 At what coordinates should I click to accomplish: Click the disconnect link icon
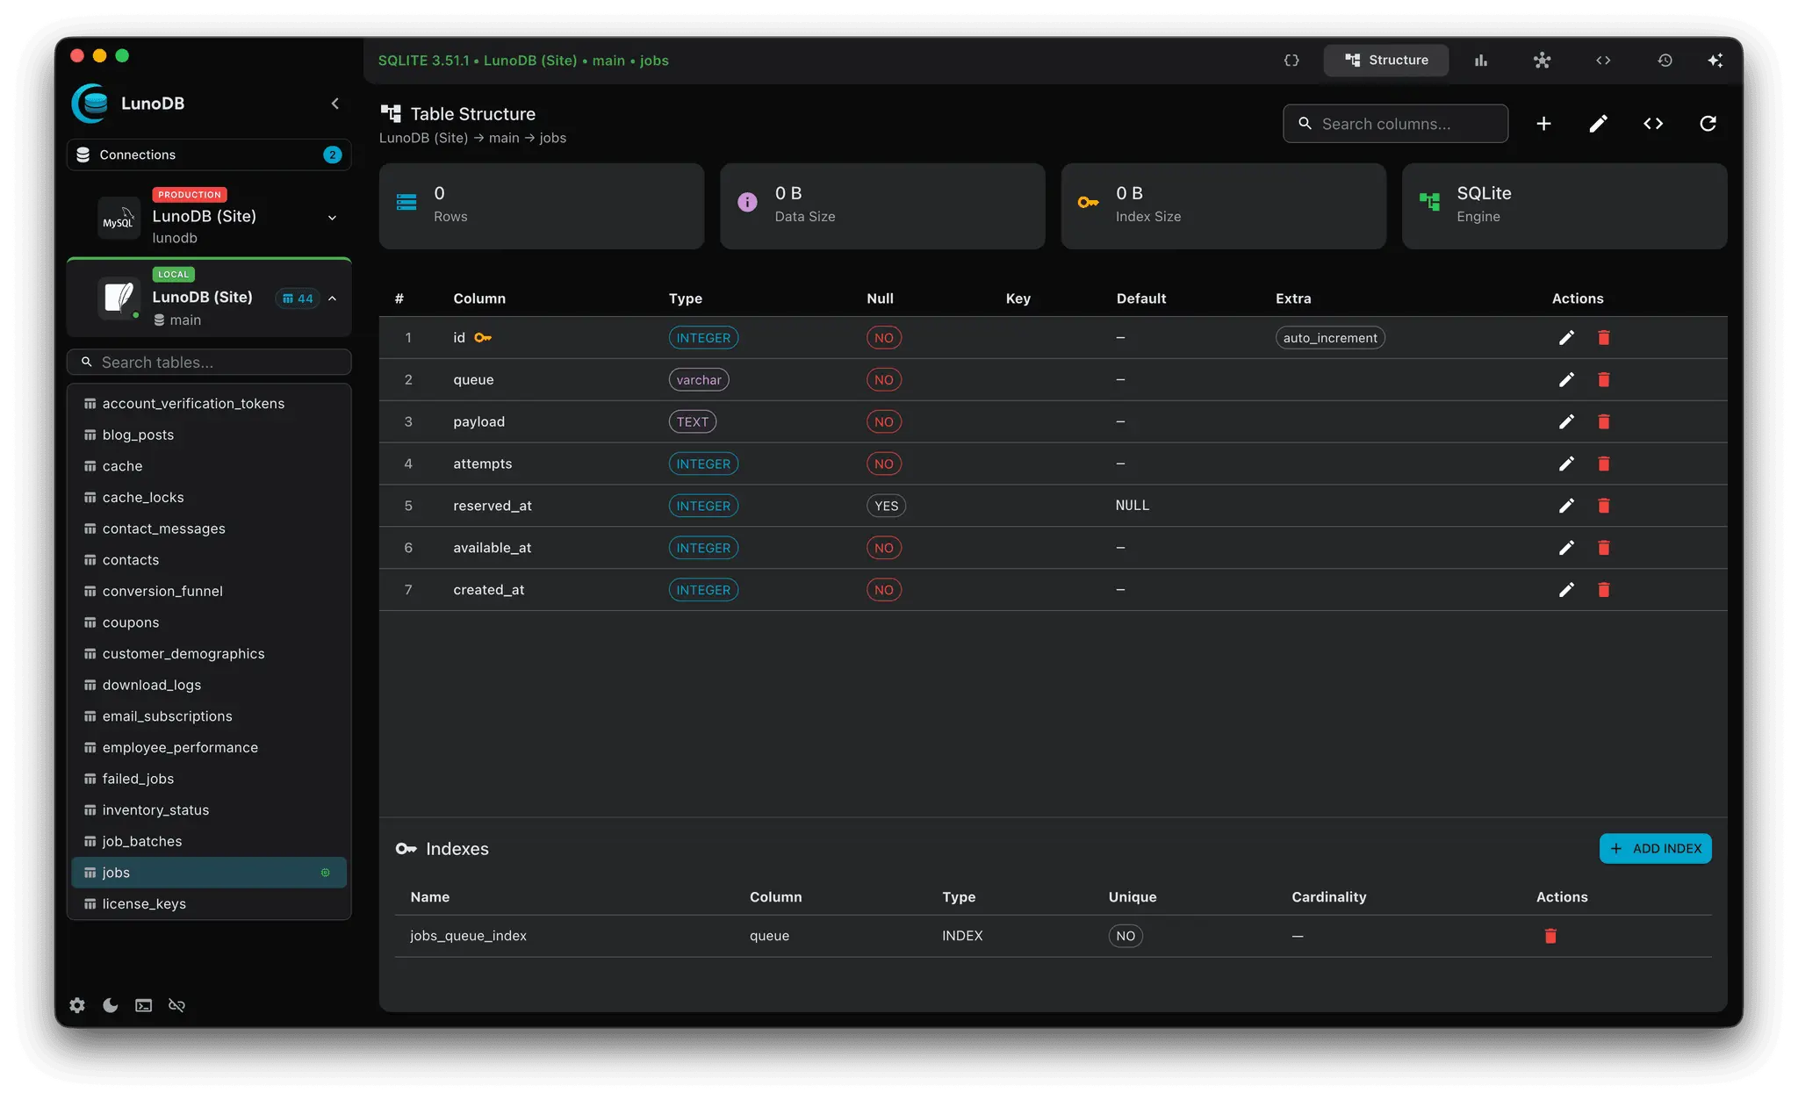pyautogui.click(x=176, y=1006)
